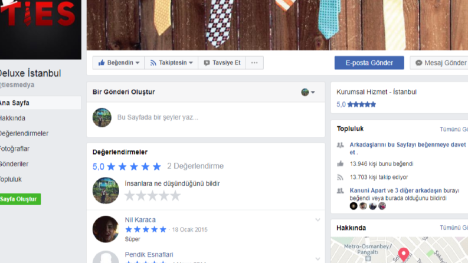
Task: Click your avatar beside the rating prompt
Action: click(106, 190)
